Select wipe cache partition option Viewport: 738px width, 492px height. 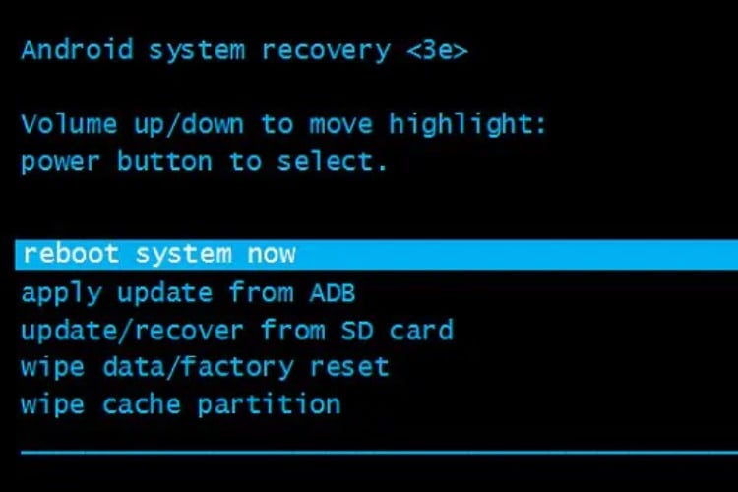[181, 405]
